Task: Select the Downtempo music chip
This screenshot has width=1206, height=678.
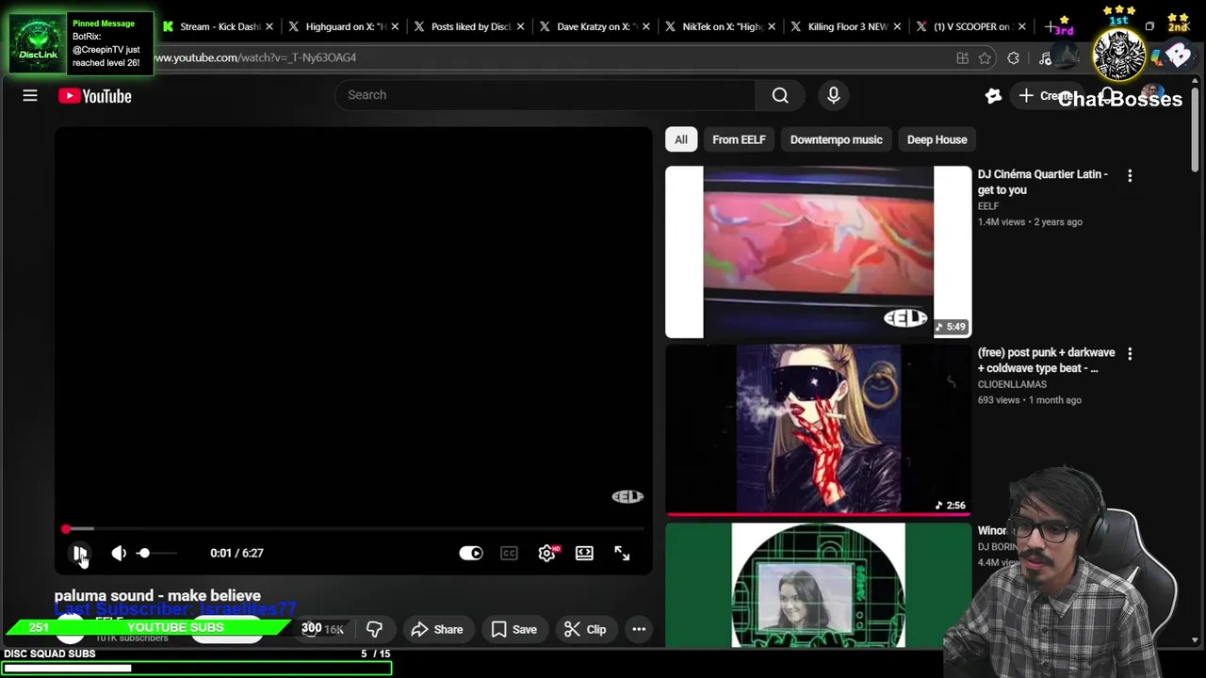Action: pos(836,139)
